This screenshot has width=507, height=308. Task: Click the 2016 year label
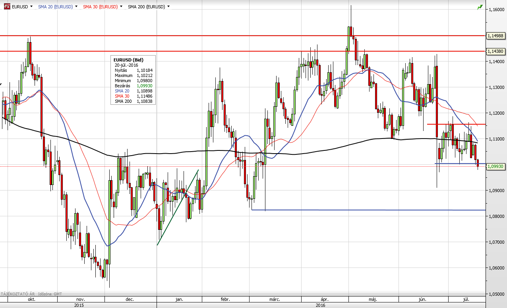(x=320, y=305)
